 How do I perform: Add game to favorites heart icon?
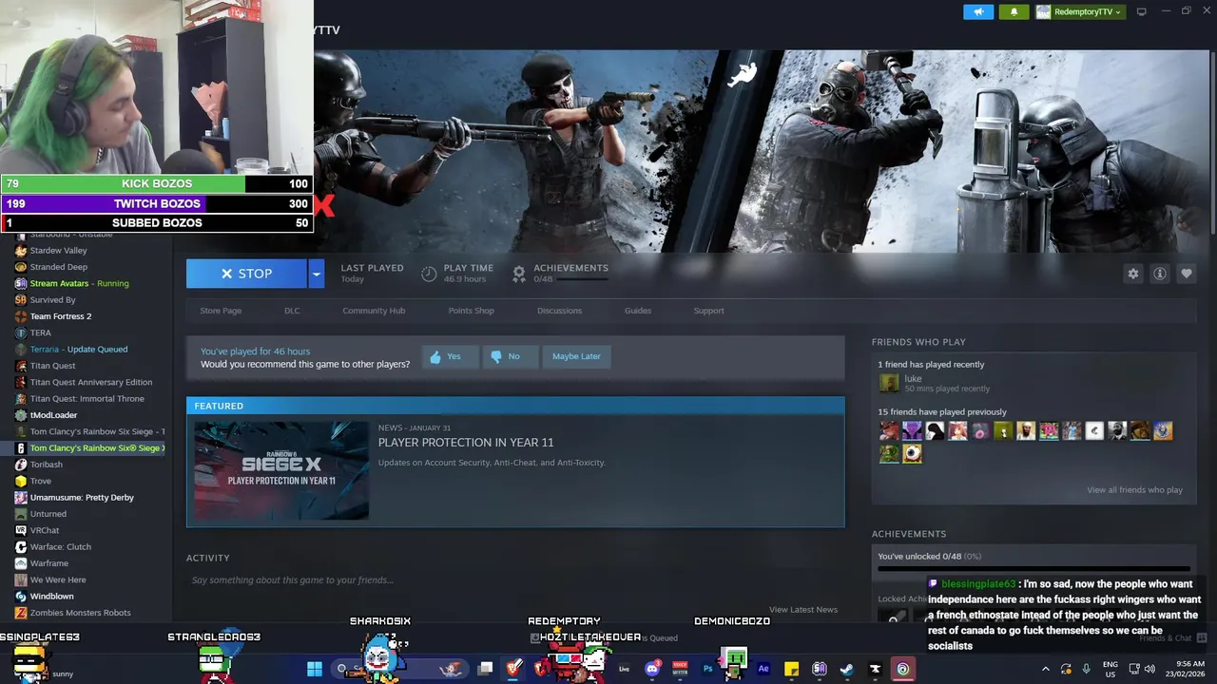(1187, 274)
